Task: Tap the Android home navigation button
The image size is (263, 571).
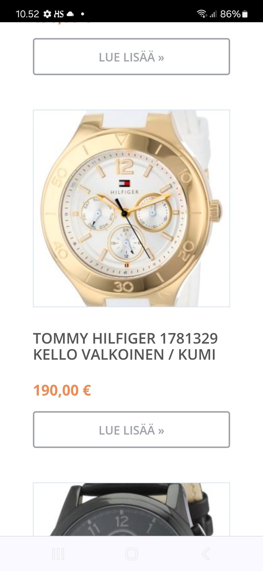Action: pyautogui.click(x=131, y=554)
